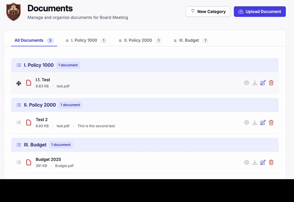Click count badge 3 on All Documents tab
294x202 pixels.
point(50,40)
